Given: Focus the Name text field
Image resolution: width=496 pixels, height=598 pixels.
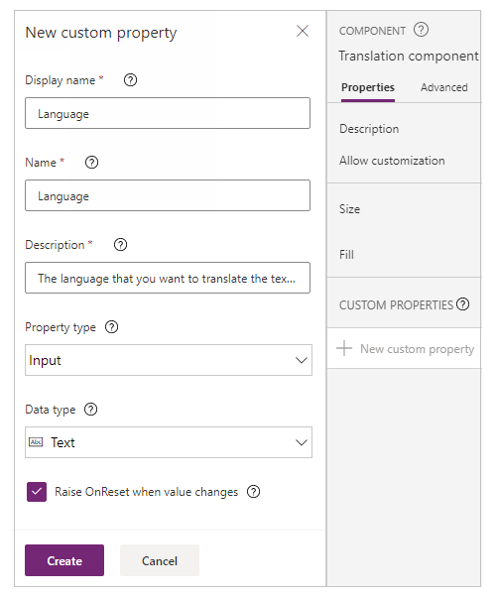Looking at the screenshot, I should pos(168,195).
